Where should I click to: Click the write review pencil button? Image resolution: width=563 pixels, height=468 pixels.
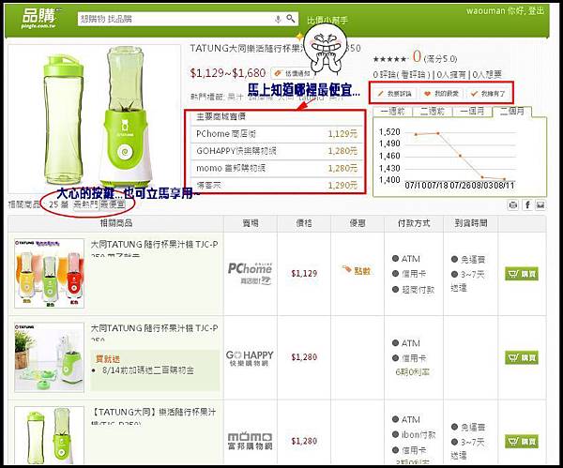395,94
